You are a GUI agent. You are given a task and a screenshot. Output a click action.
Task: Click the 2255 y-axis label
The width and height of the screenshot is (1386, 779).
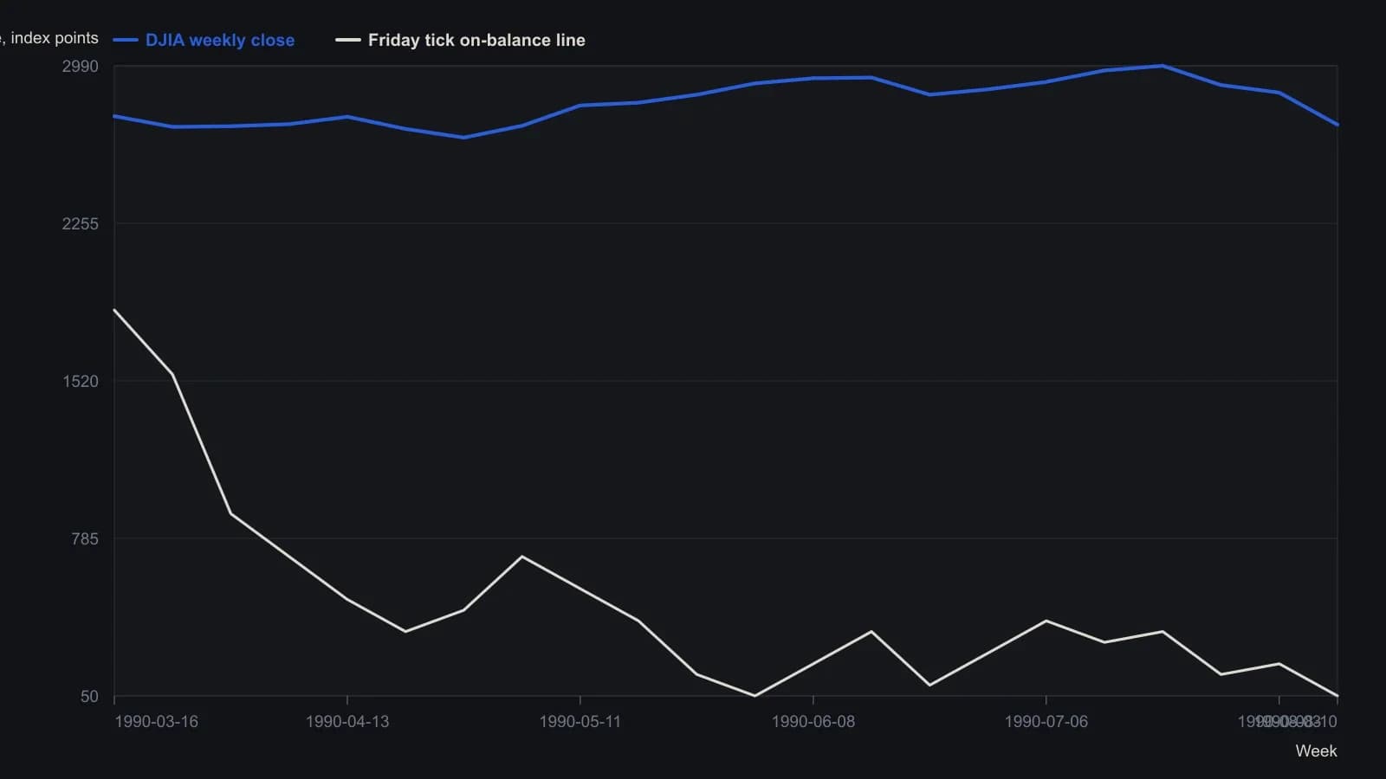[81, 224]
